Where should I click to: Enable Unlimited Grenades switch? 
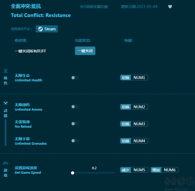pos(75,141)
